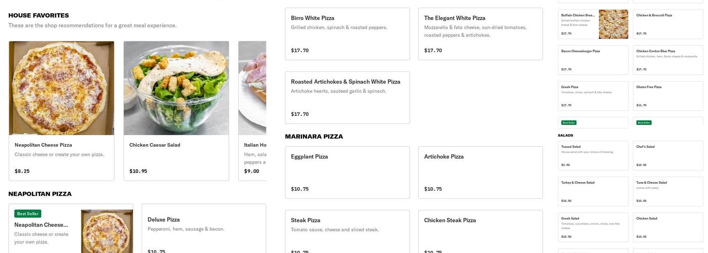Select Bacon Cheeseburger Pizza in the small menu
The height and width of the screenshot is (253, 708).
(593, 60)
